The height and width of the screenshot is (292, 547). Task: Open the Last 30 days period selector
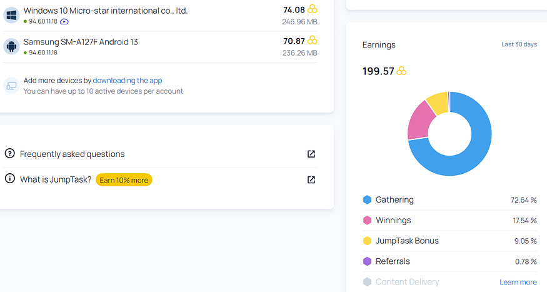point(519,44)
